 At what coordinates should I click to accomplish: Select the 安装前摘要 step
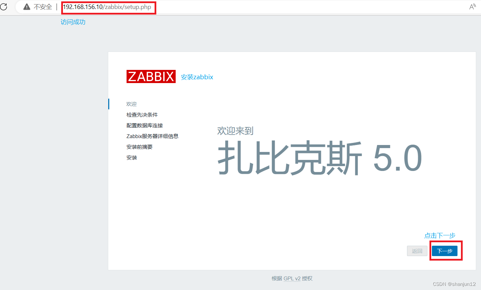coord(139,147)
